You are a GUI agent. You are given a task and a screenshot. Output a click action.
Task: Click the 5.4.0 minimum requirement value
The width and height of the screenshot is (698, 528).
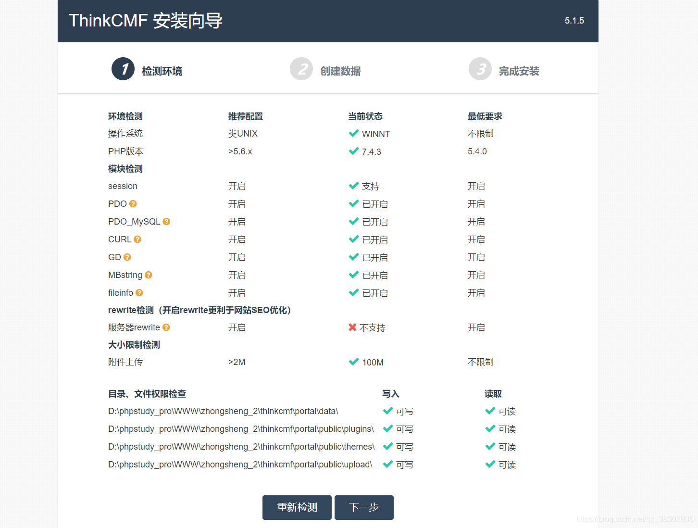click(x=477, y=151)
